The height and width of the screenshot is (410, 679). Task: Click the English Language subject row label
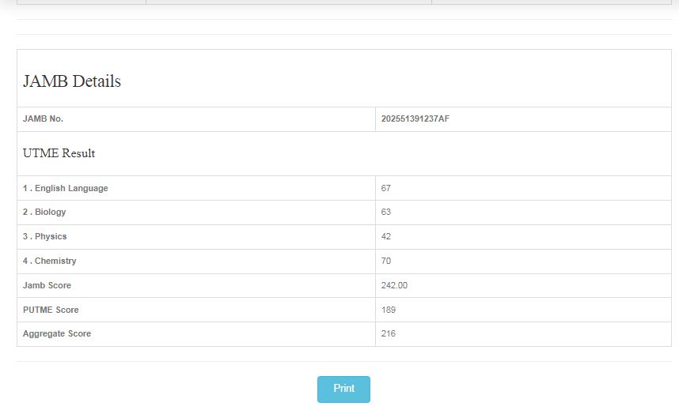66,189
